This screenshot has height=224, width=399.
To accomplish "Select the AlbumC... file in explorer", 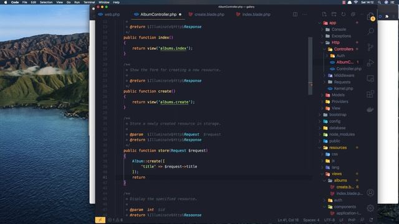I will [345, 62].
